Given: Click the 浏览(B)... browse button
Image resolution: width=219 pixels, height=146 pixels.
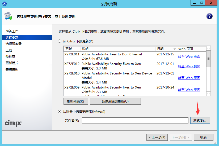Looking at the screenshot, I should [200, 120].
